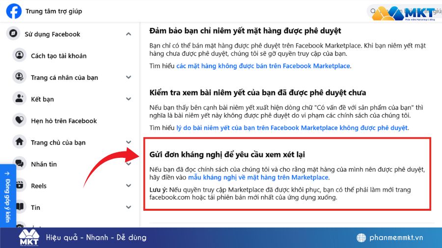Click the house icon for Trang chủ
The width and height of the screenshot is (442, 248).
click(x=20, y=142)
